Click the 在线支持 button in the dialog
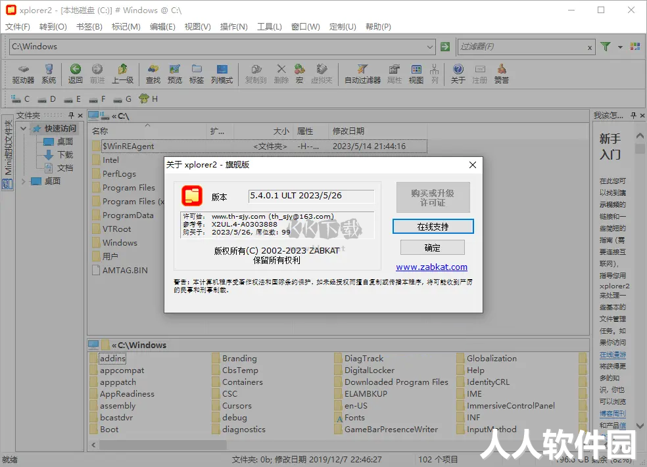The height and width of the screenshot is (467, 647). (433, 227)
